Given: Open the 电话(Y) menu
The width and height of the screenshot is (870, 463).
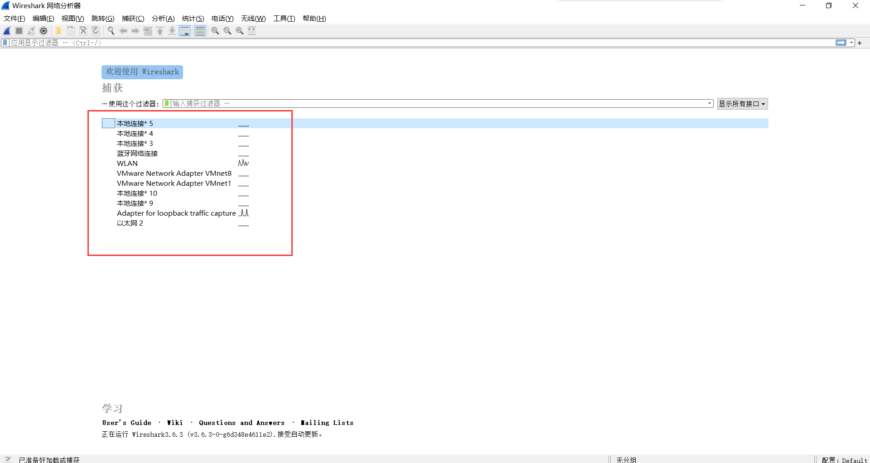Looking at the screenshot, I should (222, 18).
